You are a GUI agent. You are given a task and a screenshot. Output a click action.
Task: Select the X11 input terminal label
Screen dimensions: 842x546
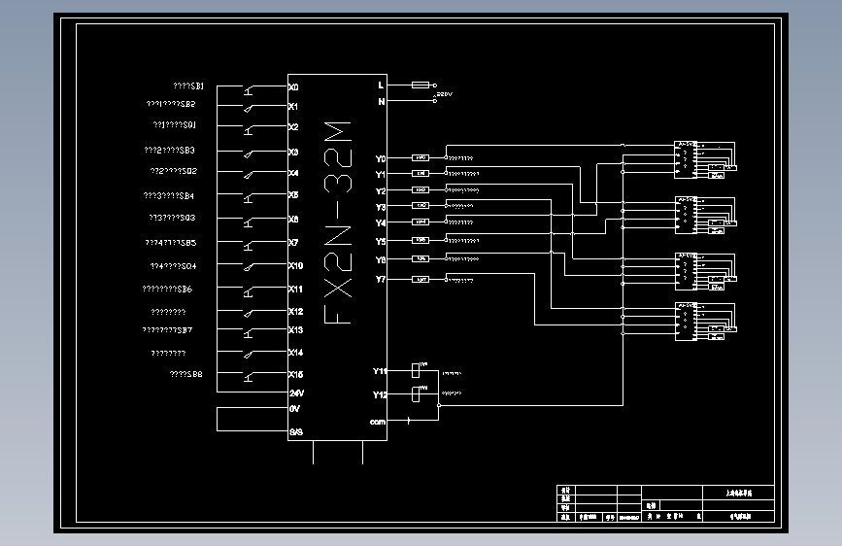coord(295,290)
